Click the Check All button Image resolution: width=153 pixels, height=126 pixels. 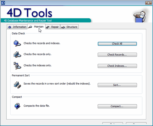117,44
